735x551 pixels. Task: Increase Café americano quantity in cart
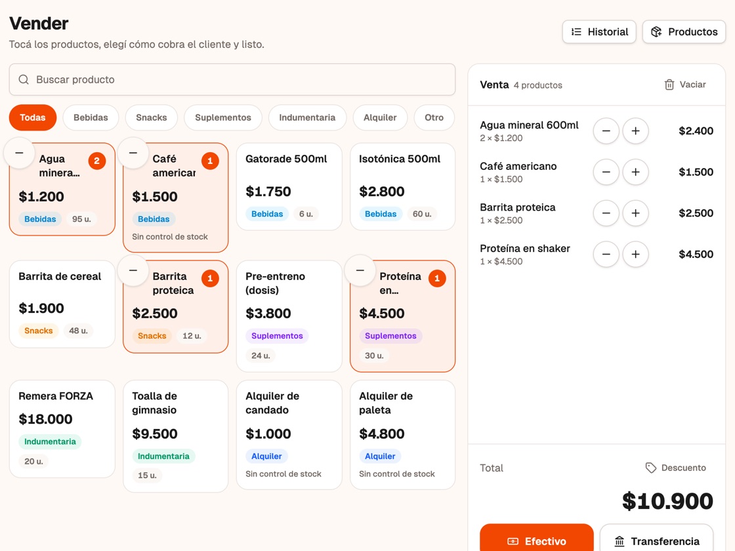pos(636,172)
